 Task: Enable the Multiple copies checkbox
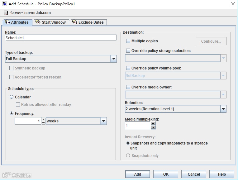[x=128, y=41]
